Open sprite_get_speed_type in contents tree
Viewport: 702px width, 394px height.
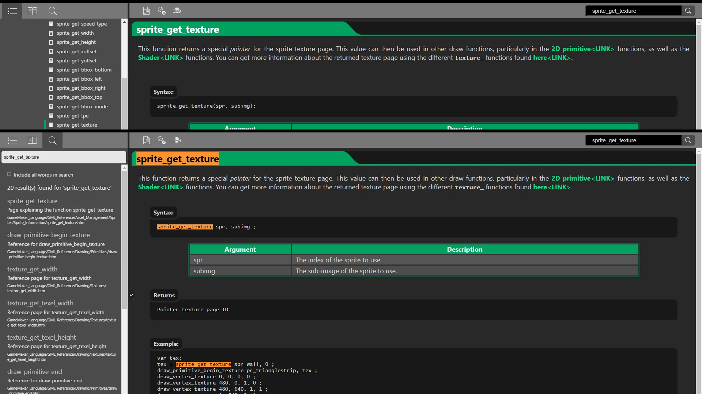coord(82,24)
